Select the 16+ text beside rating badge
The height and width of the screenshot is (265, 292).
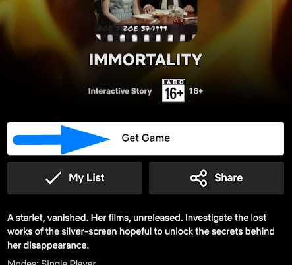coord(196,91)
